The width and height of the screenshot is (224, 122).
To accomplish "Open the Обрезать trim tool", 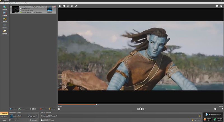I will point(4,13).
